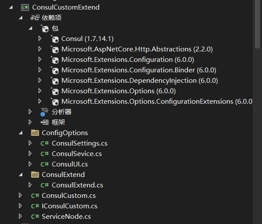Click the DependencyInjection package icon
This screenshot has width=262, height=224.
[x=55, y=81]
